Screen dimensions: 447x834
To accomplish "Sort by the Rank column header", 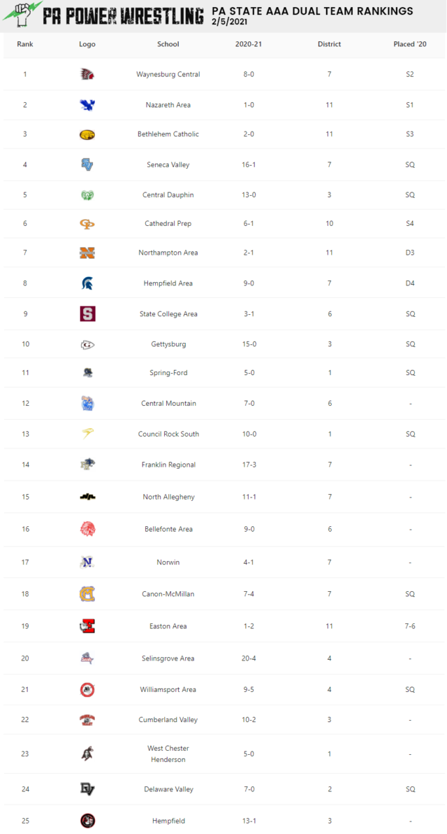I will click(25, 44).
